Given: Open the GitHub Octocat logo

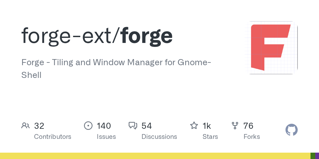Looking at the screenshot, I should (291, 130).
